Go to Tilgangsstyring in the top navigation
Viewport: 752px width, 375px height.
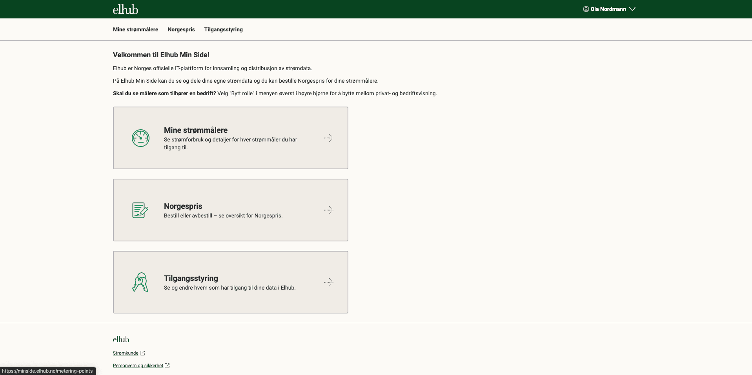[223, 29]
